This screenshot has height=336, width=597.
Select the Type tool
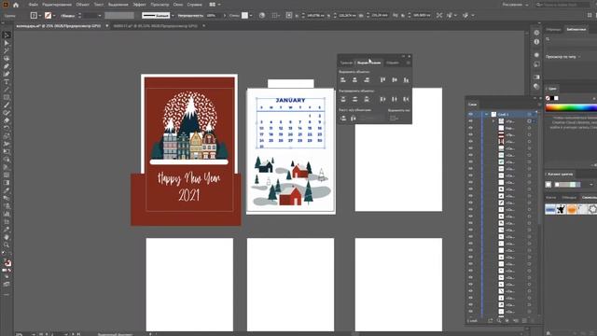tap(7, 82)
